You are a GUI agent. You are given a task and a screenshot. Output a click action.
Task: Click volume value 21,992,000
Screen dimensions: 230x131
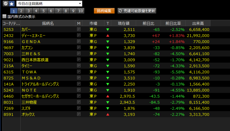[198, 36]
